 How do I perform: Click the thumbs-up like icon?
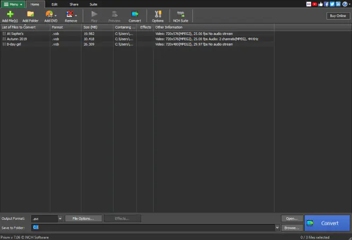(x=320, y=4)
